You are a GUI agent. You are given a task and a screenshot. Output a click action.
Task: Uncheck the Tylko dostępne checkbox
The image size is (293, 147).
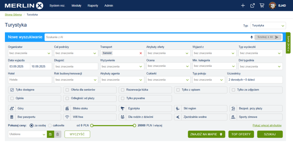[x=12, y=90]
